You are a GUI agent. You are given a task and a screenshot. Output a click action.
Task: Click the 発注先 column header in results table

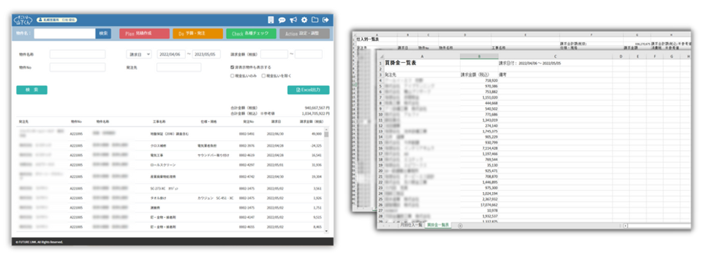click(24, 122)
